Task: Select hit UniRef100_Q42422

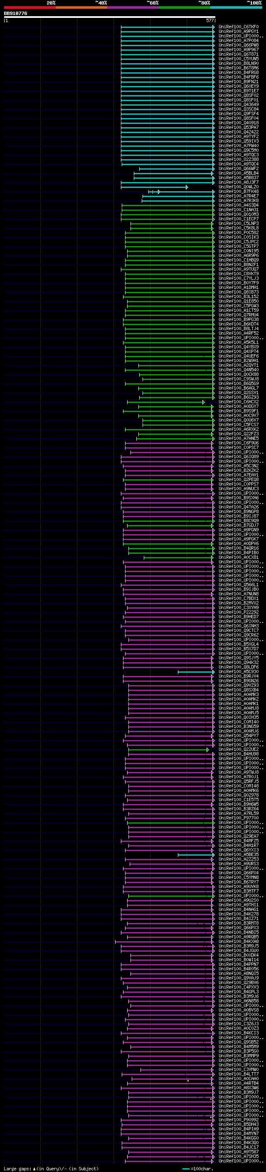Action: point(238,132)
